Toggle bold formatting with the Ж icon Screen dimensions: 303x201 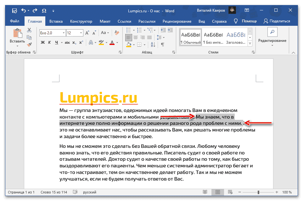42,42
